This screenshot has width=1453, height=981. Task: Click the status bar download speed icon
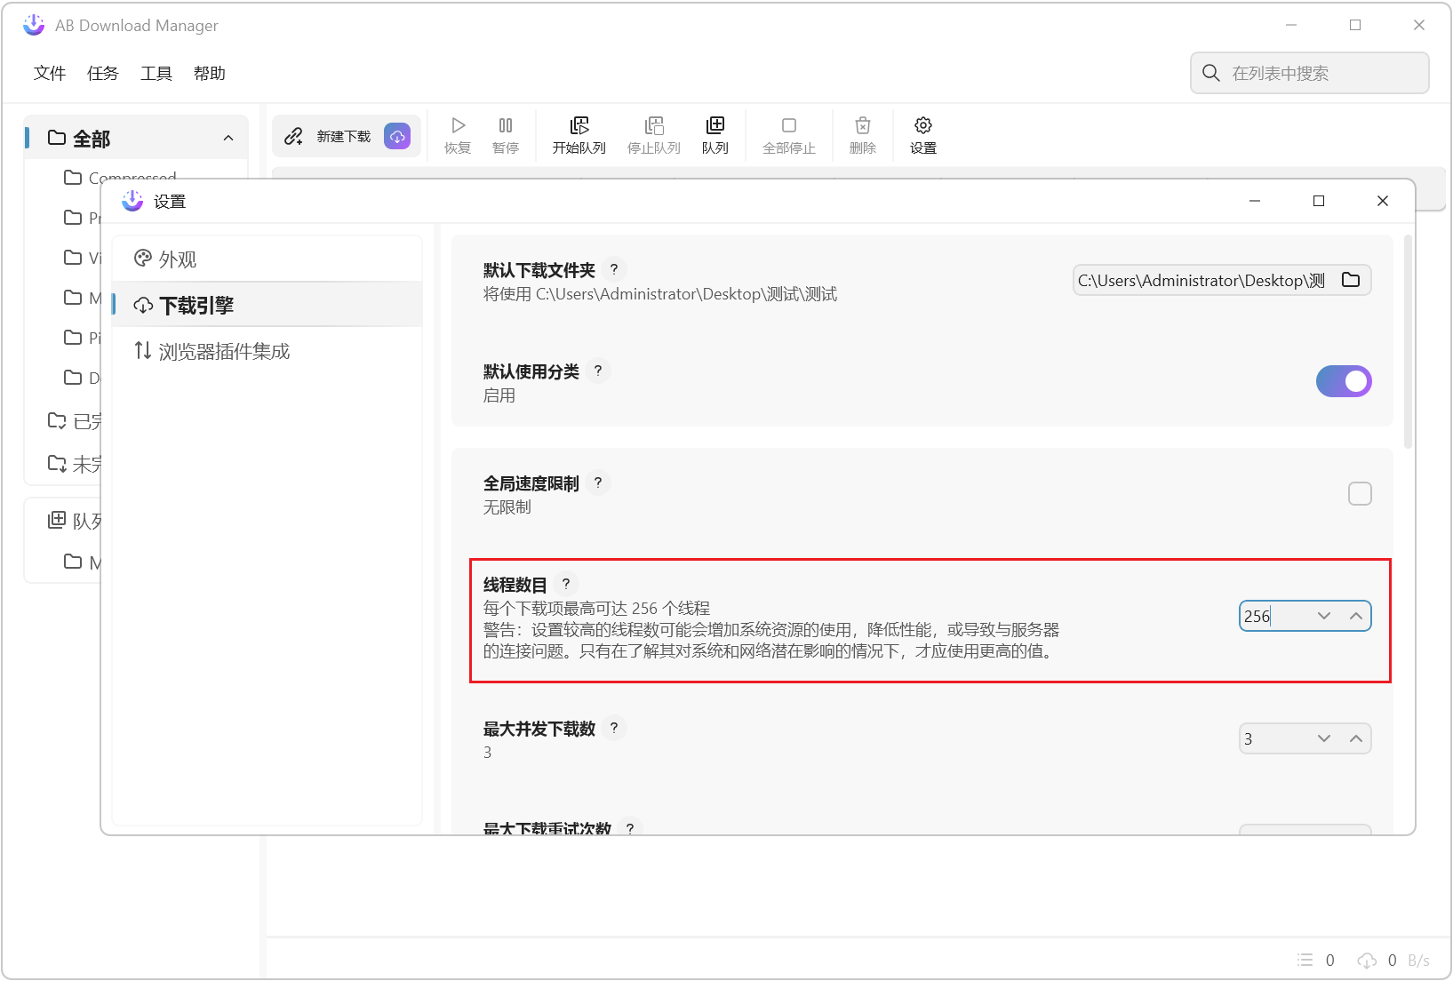coord(1367,960)
